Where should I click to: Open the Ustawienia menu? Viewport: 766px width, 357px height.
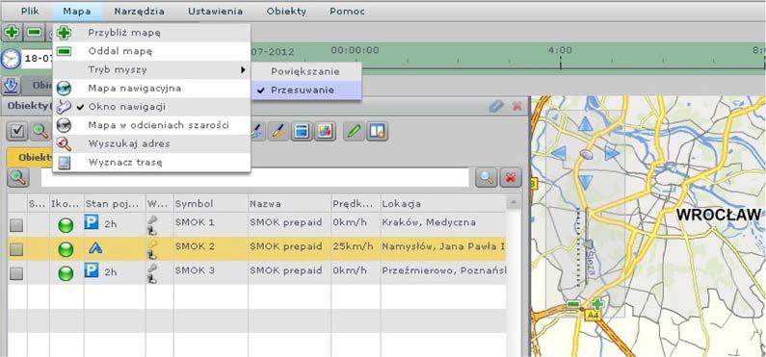(216, 12)
